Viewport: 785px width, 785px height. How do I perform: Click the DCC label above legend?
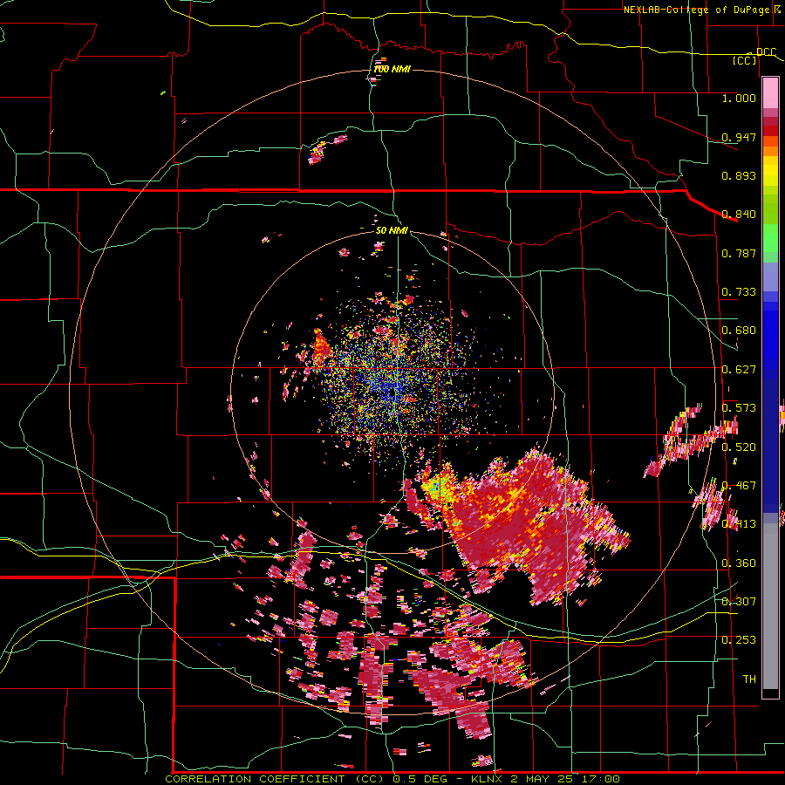pyautogui.click(x=766, y=52)
